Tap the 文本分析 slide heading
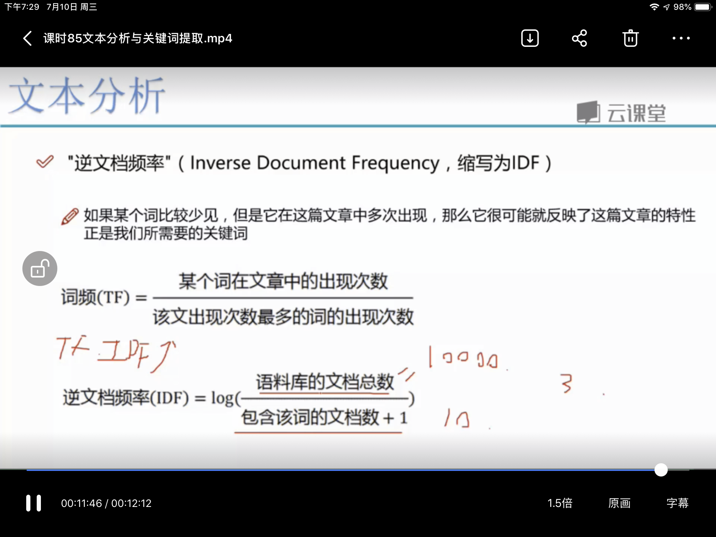The width and height of the screenshot is (716, 537). click(87, 95)
